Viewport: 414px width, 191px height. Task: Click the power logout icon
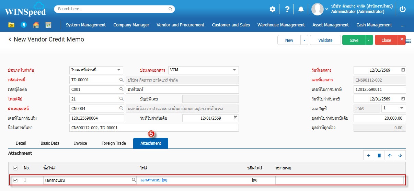403,9
